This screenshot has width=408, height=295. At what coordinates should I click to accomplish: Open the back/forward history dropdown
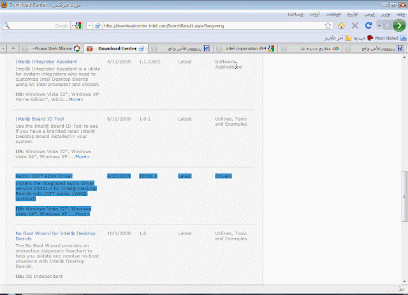[x=379, y=25]
